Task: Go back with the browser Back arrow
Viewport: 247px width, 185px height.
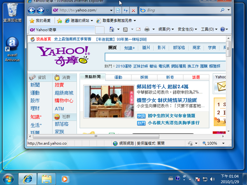Action: click(x=32, y=10)
